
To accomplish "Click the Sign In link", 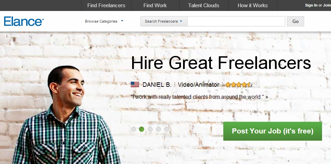I will coord(311,5).
